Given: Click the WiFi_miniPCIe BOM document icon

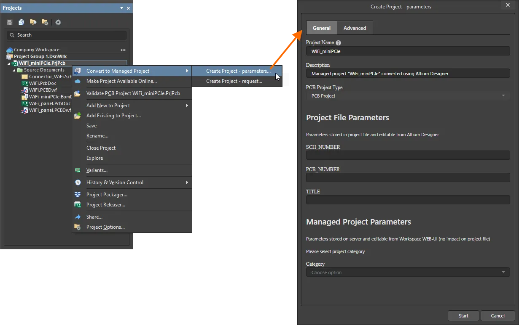Looking at the screenshot, I should [25, 97].
